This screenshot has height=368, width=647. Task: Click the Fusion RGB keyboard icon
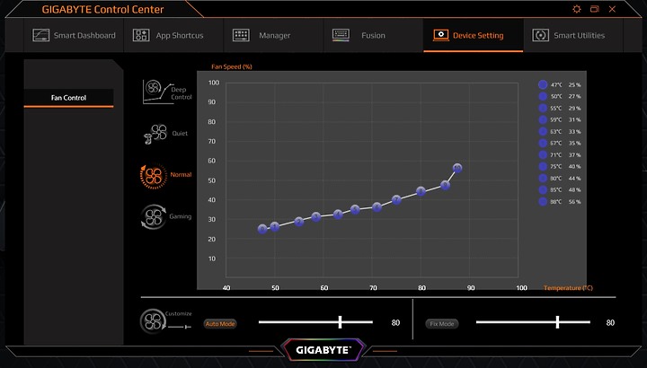pos(341,35)
